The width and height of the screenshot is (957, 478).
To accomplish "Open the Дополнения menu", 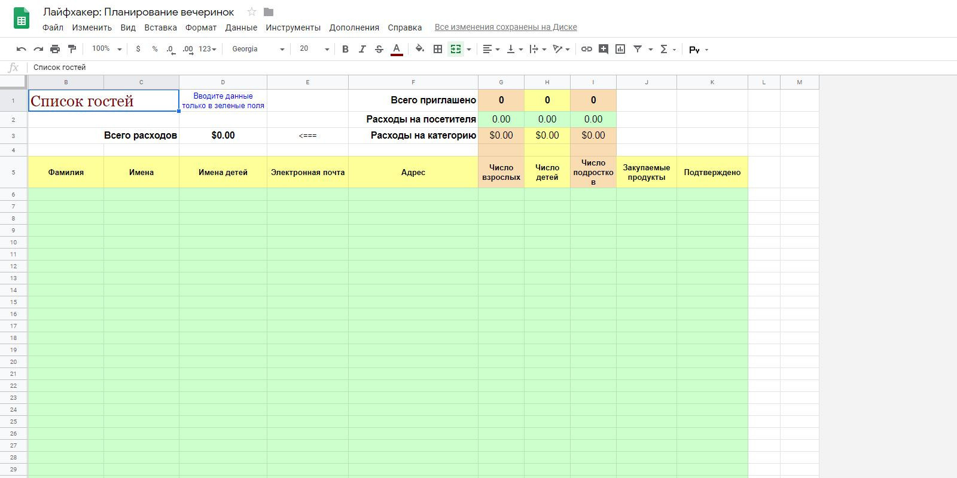I will point(354,27).
